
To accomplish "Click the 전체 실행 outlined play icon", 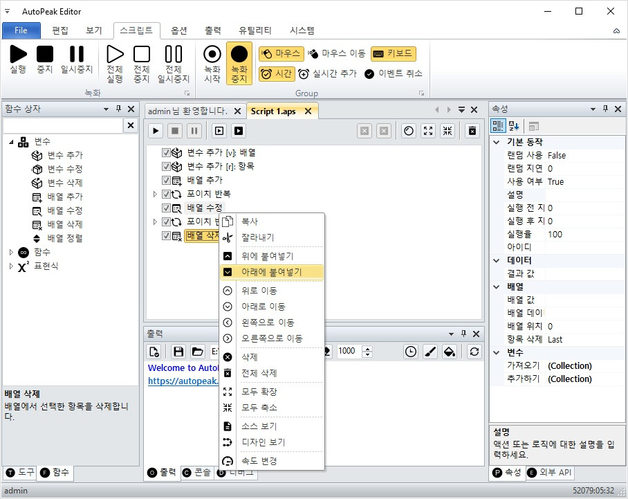I will (115, 54).
